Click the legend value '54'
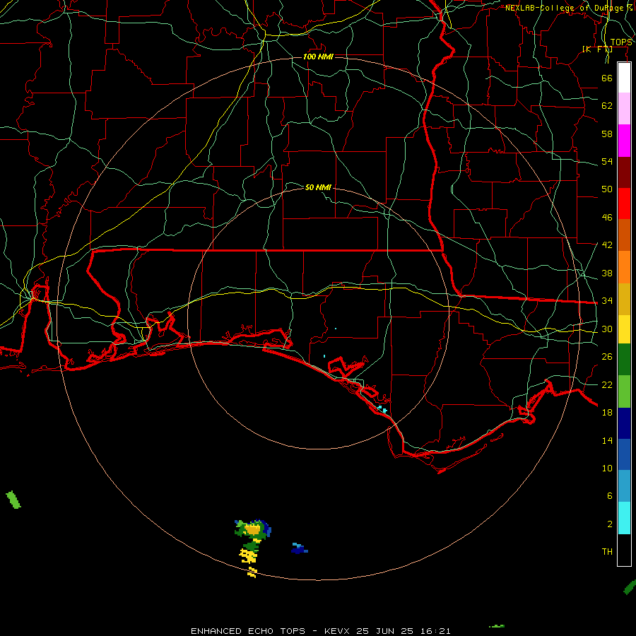 [x=607, y=161]
